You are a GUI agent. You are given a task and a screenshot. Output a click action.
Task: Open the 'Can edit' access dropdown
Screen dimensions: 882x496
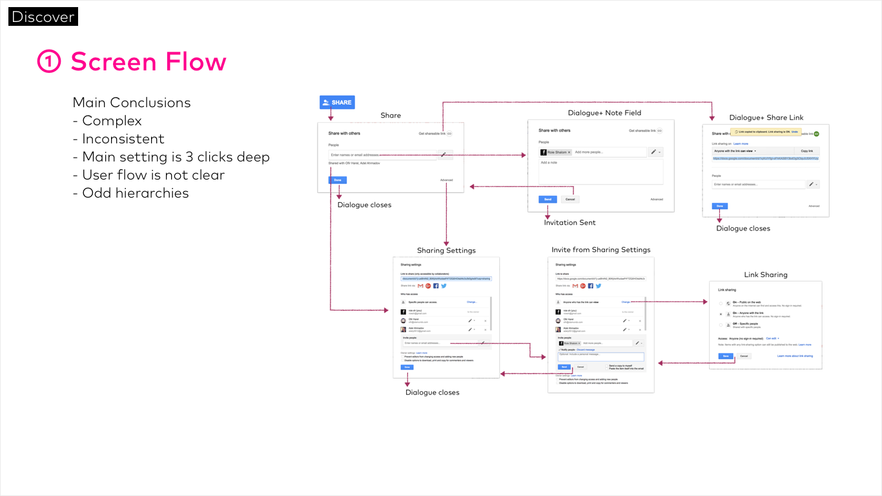(x=773, y=338)
